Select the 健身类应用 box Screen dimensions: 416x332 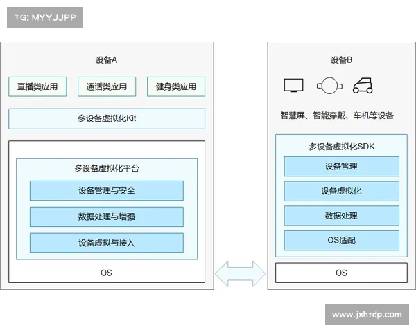(x=176, y=86)
